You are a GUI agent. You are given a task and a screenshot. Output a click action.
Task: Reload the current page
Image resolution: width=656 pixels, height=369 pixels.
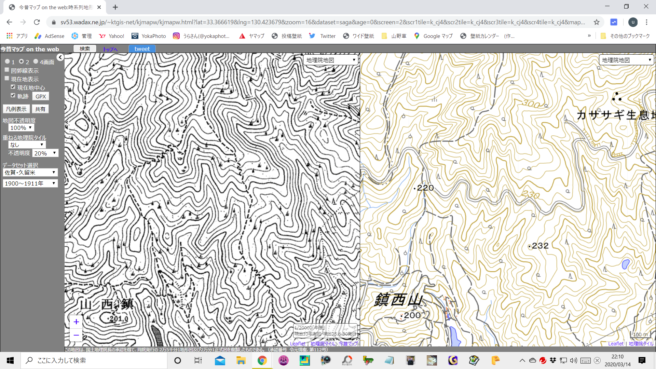(x=37, y=22)
